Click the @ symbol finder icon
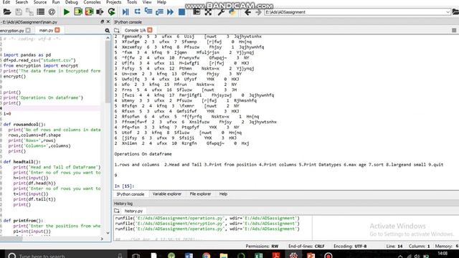Viewport: 459px width, 258px height. click(x=52, y=12)
